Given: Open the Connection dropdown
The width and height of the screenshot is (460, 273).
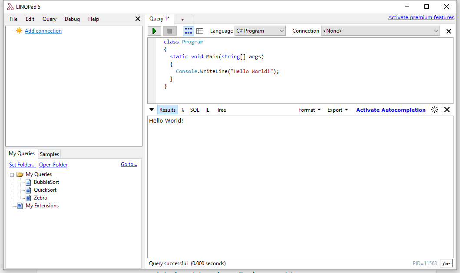Looking at the screenshot, I should coord(380,31).
